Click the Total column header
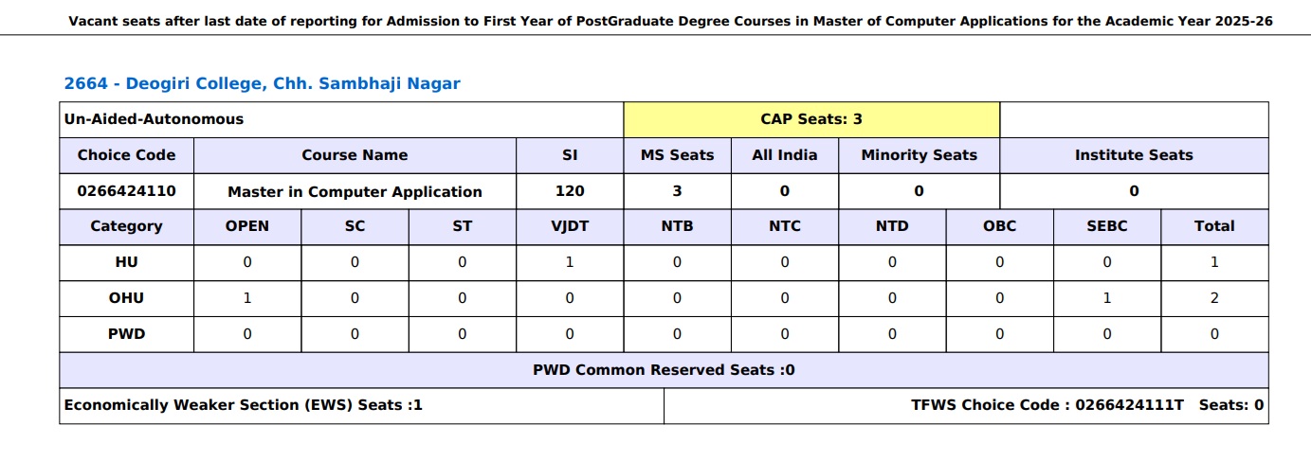 [1214, 226]
